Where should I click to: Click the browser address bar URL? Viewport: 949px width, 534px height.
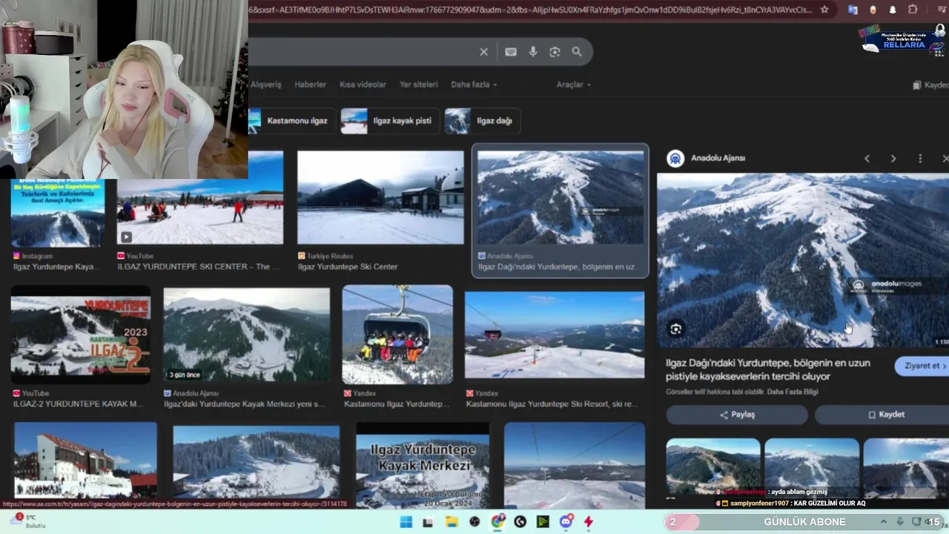pyautogui.click(x=530, y=10)
